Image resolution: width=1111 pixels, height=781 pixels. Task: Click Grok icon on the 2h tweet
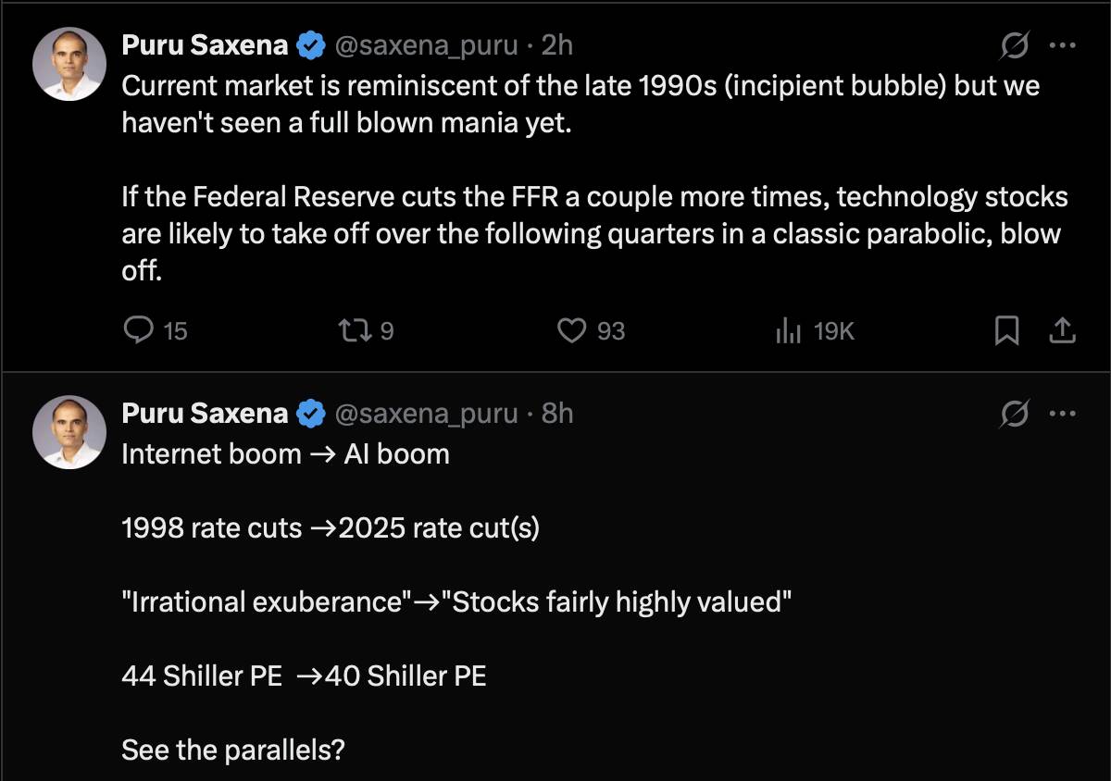tap(1015, 44)
